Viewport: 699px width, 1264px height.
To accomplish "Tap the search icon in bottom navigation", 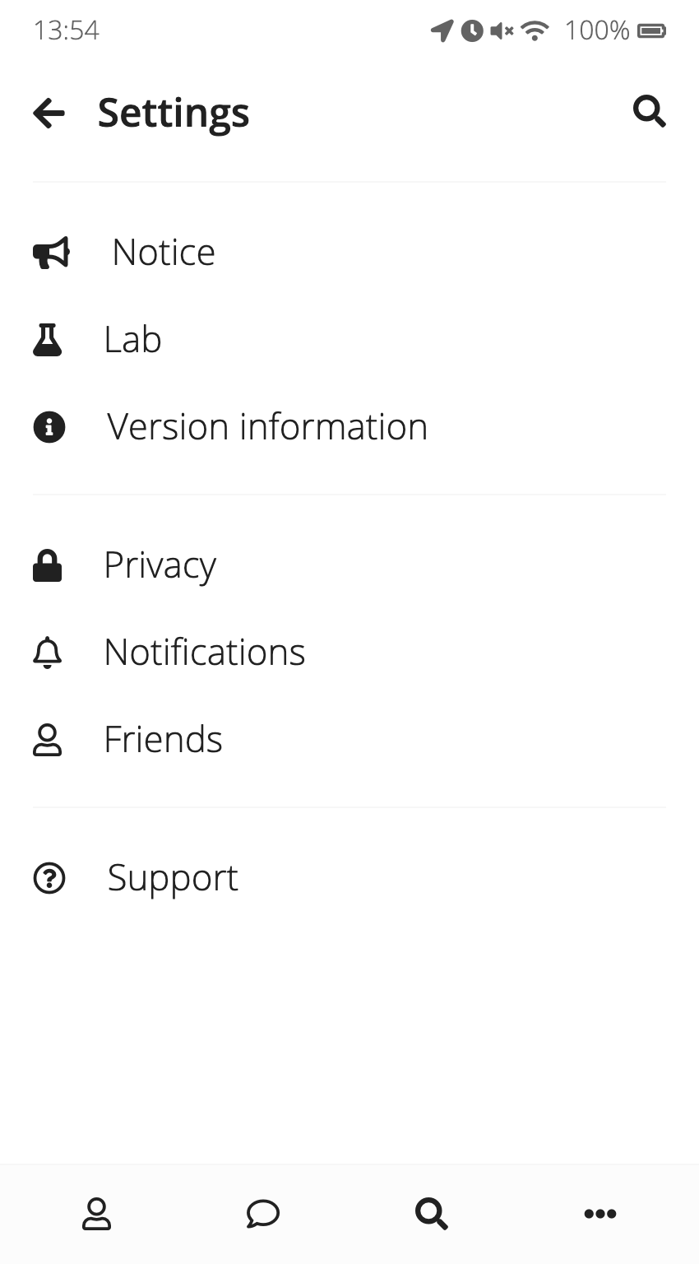I will pos(431,1213).
